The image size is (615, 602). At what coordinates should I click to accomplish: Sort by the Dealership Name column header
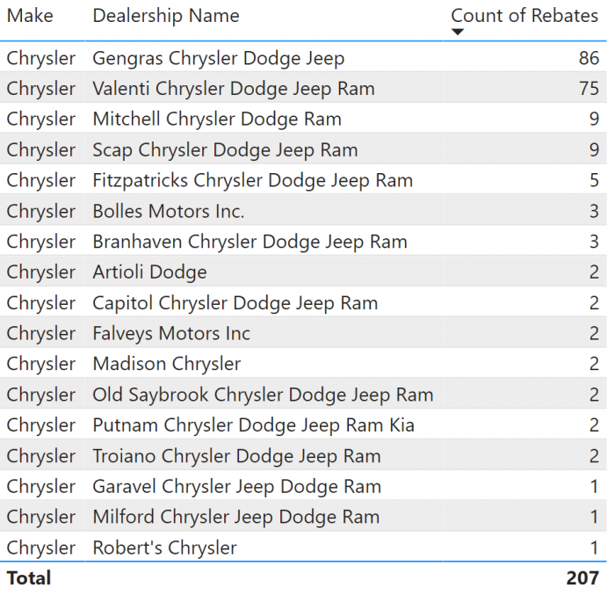166,16
